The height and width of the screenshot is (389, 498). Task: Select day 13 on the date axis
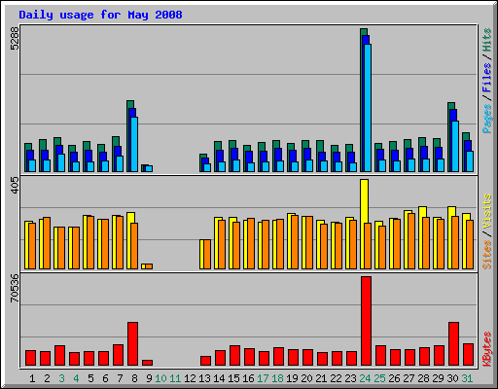204,378
